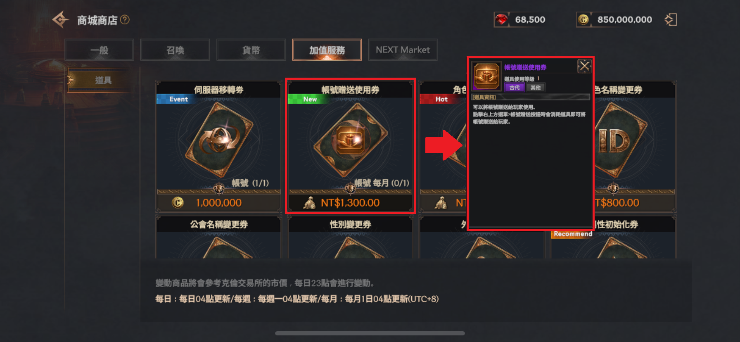
Task: Open the shop help question mark
Action: coord(125,19)
